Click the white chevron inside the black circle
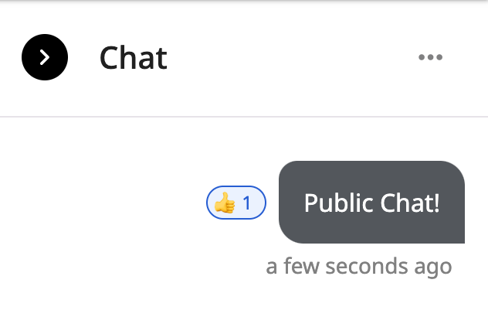 (x=45, y=57)
